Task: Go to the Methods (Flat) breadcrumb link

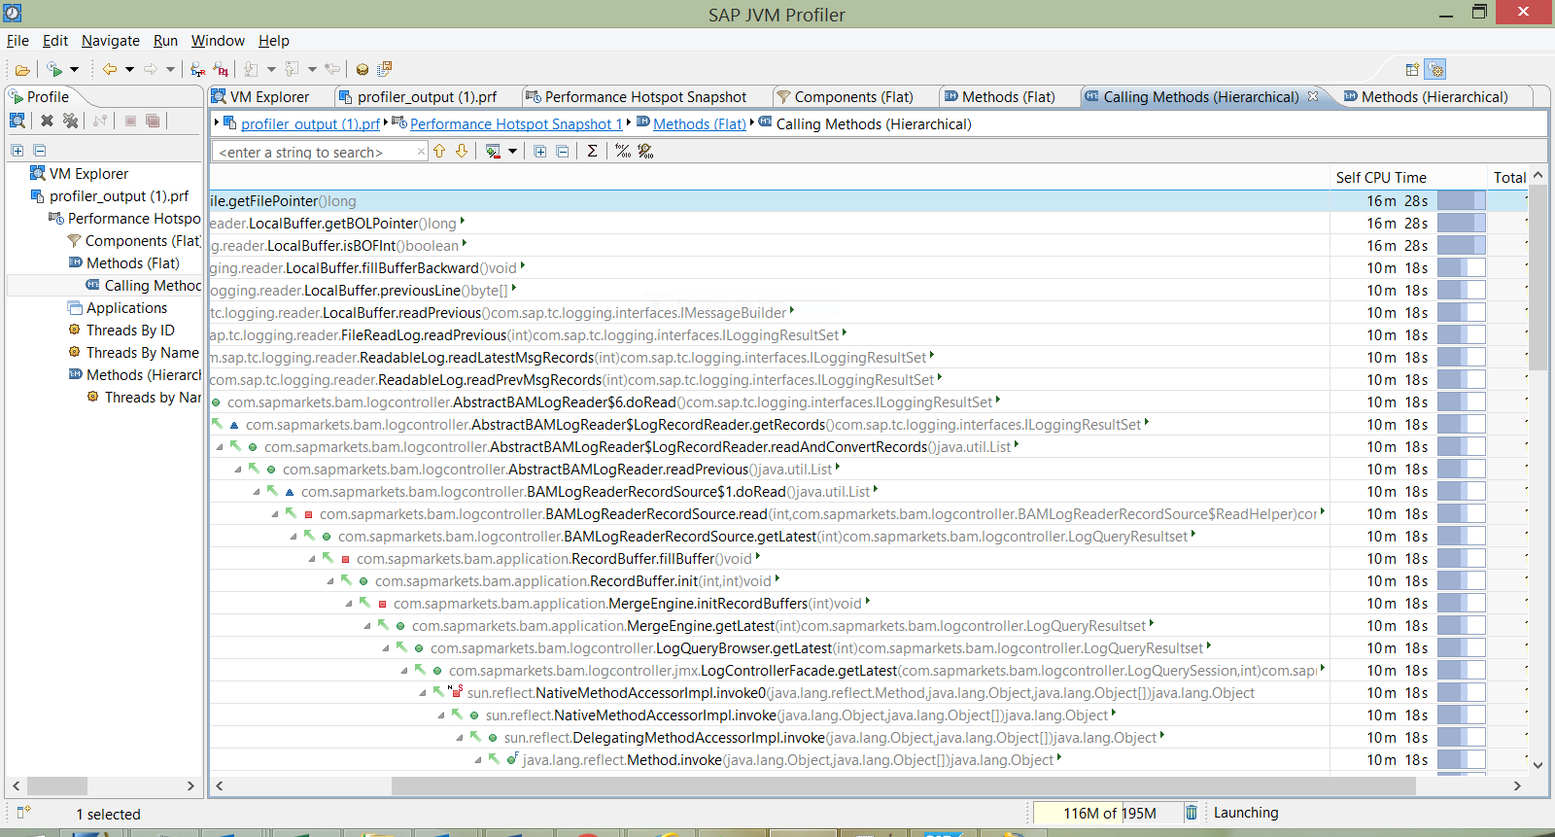Action: click(700, 124)
